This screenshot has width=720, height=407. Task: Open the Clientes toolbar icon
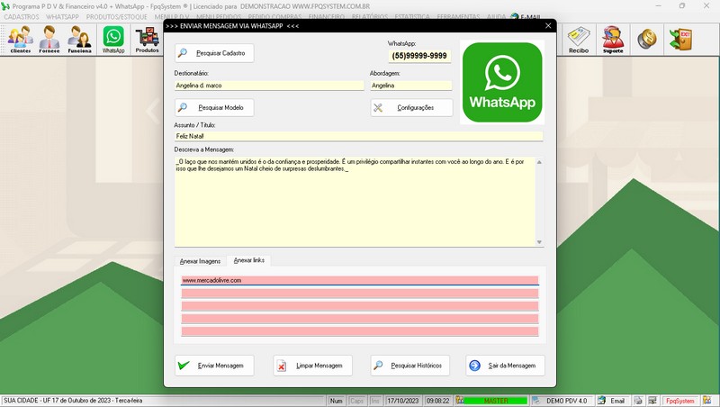tap(20, 38)
